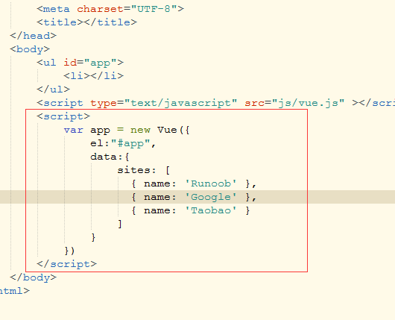Click the opening <script> tag in red box
The height and width of the screenshot is (320, 395).
point(63,116)
